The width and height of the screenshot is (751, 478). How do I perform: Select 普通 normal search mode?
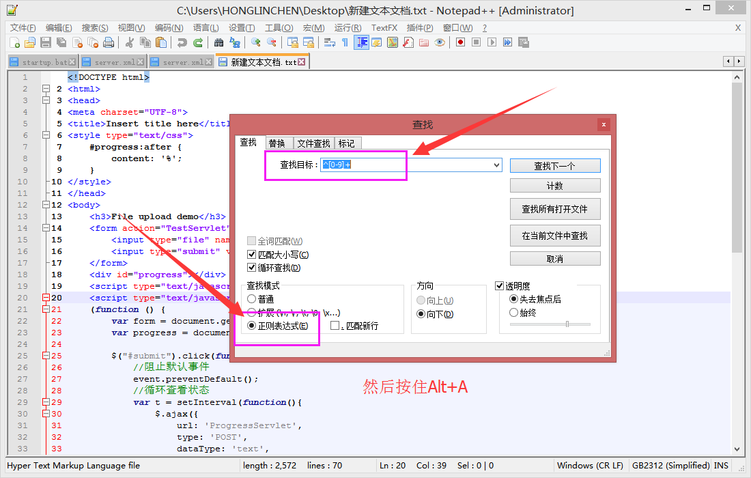click(251, 299)
